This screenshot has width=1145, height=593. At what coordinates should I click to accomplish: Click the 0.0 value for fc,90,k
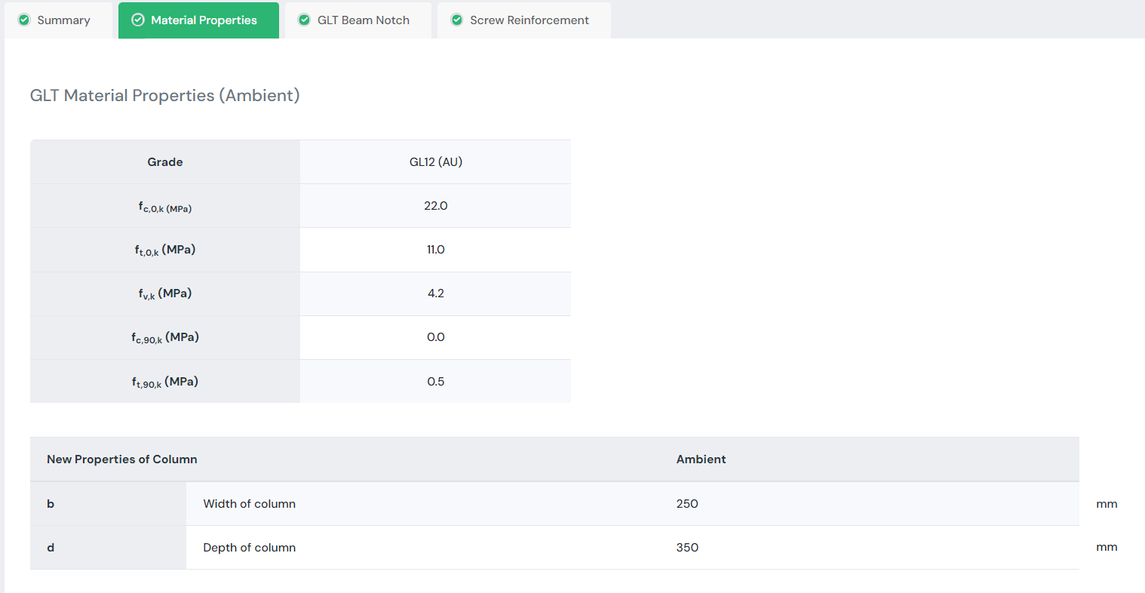coord(435,337)
